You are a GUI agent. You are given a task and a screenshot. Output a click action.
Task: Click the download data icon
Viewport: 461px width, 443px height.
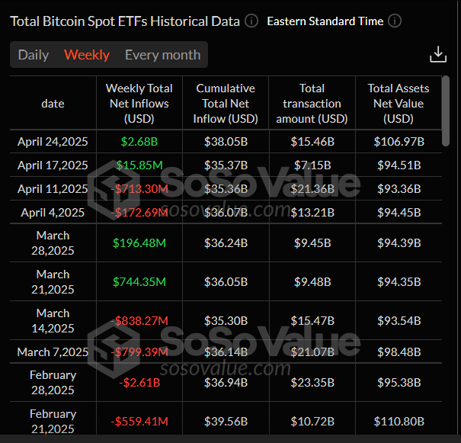pos(437,54)
